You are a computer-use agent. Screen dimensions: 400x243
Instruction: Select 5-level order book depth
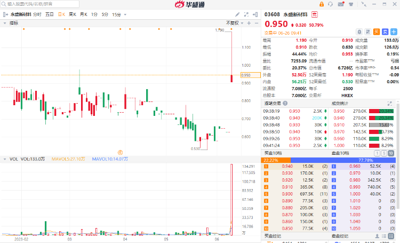[x=384, y=153]
